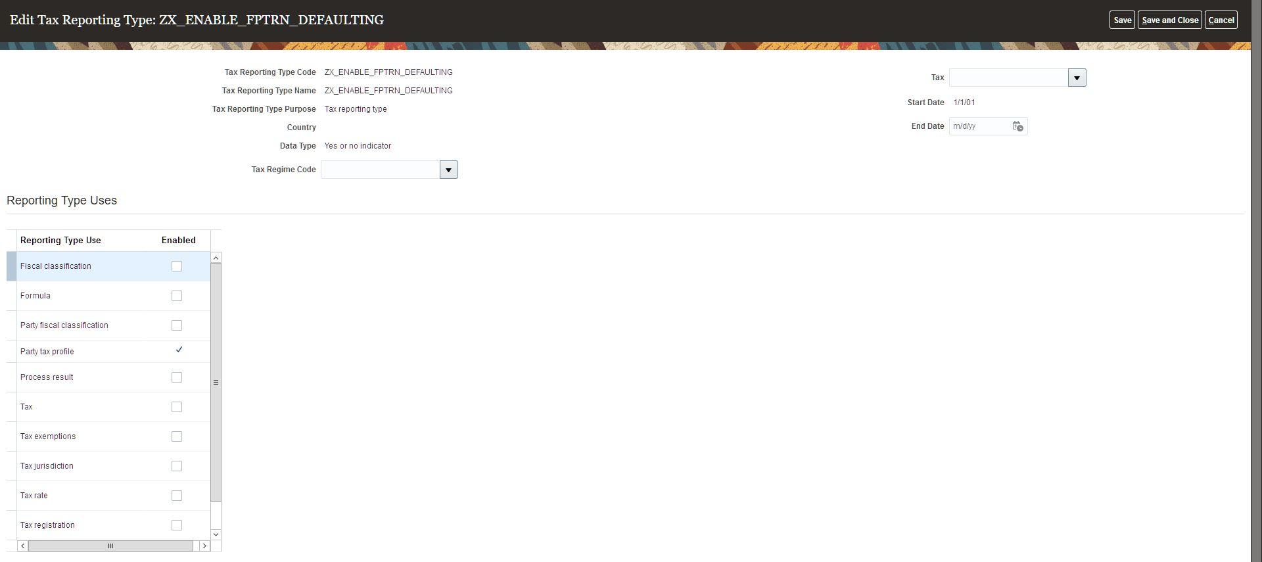
Task: Select the Process result row
Action: click(108, 377)
